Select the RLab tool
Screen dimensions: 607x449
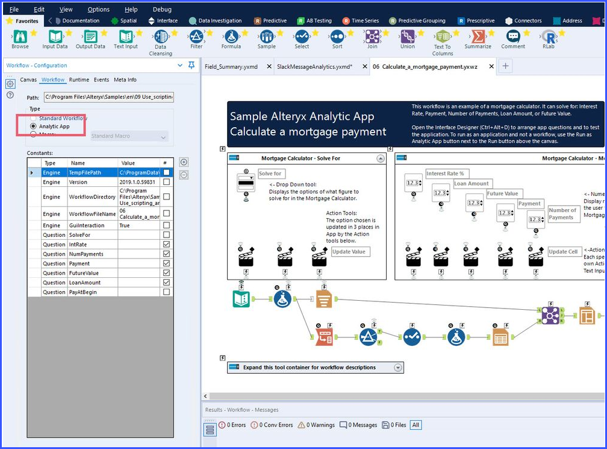[x=548, y=37]
